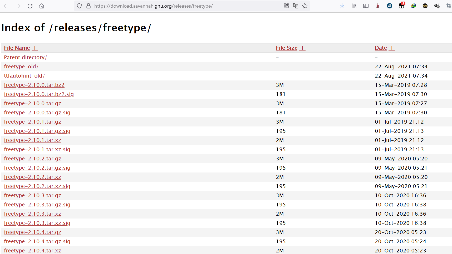Translate this page with the translate icon
Screen dimensions: 452x254
click(296, 6)
